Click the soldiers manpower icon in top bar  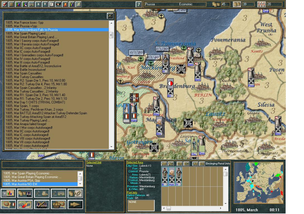[261, 4]
